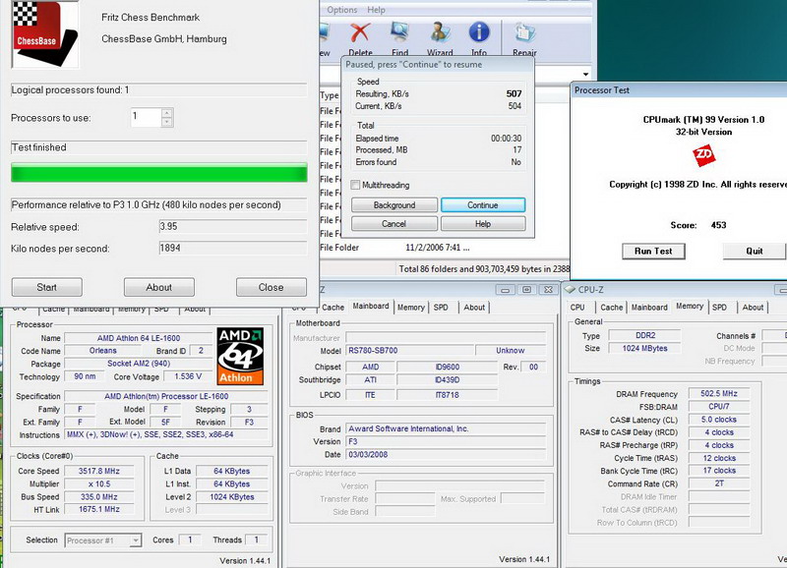Click CAS# Latency value 5.0 clocks
The width and height of the screenshot is (787, 568).
coord(719,420)
